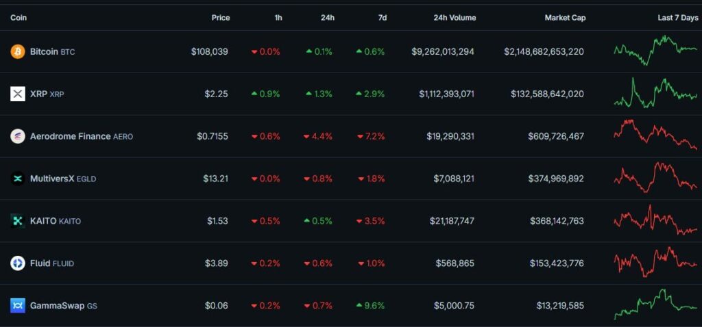
Task: View Bitcoin's 7-day sparkline chart
Action: tap(655, 51)
